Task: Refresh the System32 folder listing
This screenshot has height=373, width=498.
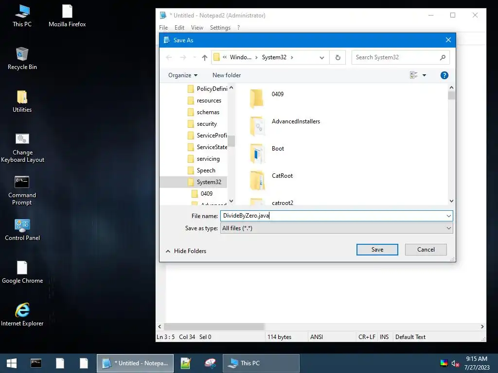Action: [x=338, y=57]
